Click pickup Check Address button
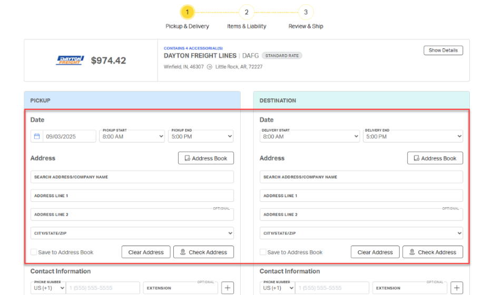The width and height of the screenshot is (493, 295). click(203, 252)
